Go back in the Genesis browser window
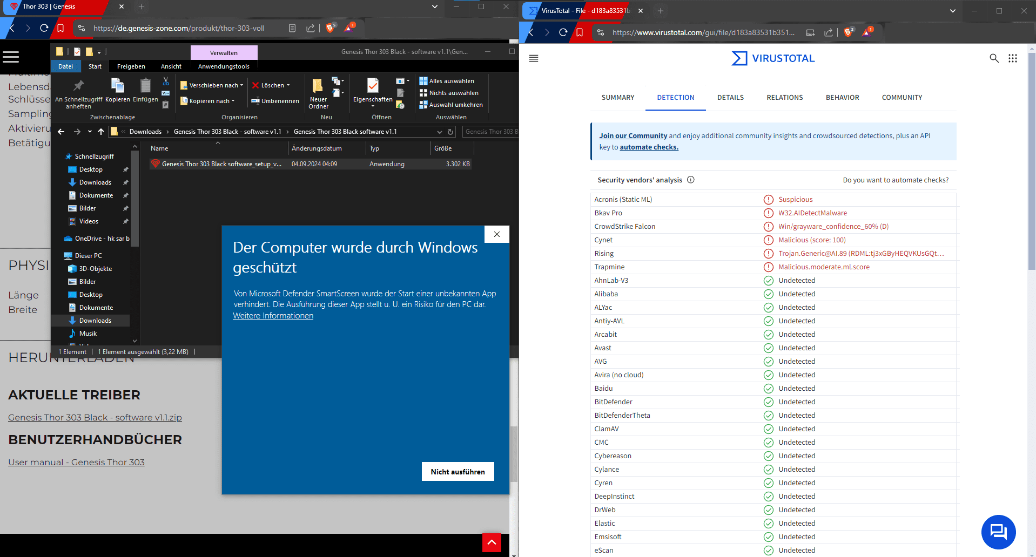The height and width of the screenshot is (557, 1036). [x=12, y=28]
